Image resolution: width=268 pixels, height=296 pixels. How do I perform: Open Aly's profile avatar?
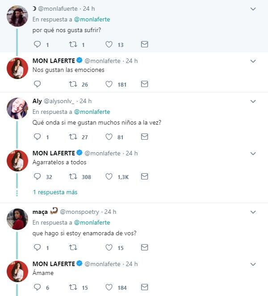[17, 108]
